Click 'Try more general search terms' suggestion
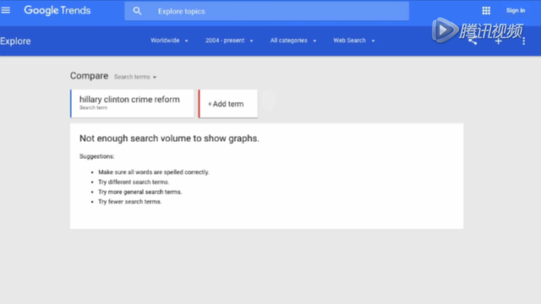This screenshot has height=304, width=541. (x=139, y=192)
